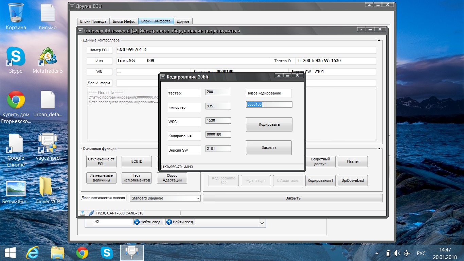Open the volume tray icon
This screenshot has width=464, height=261.
pos(397,253)
